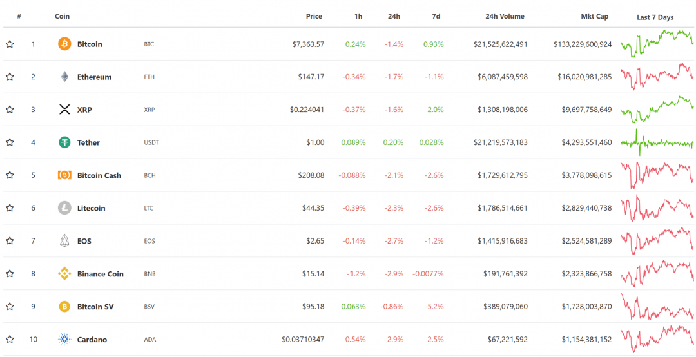Click Bitcoin market cap $133,229,600,924

click(x=583, y=44)
